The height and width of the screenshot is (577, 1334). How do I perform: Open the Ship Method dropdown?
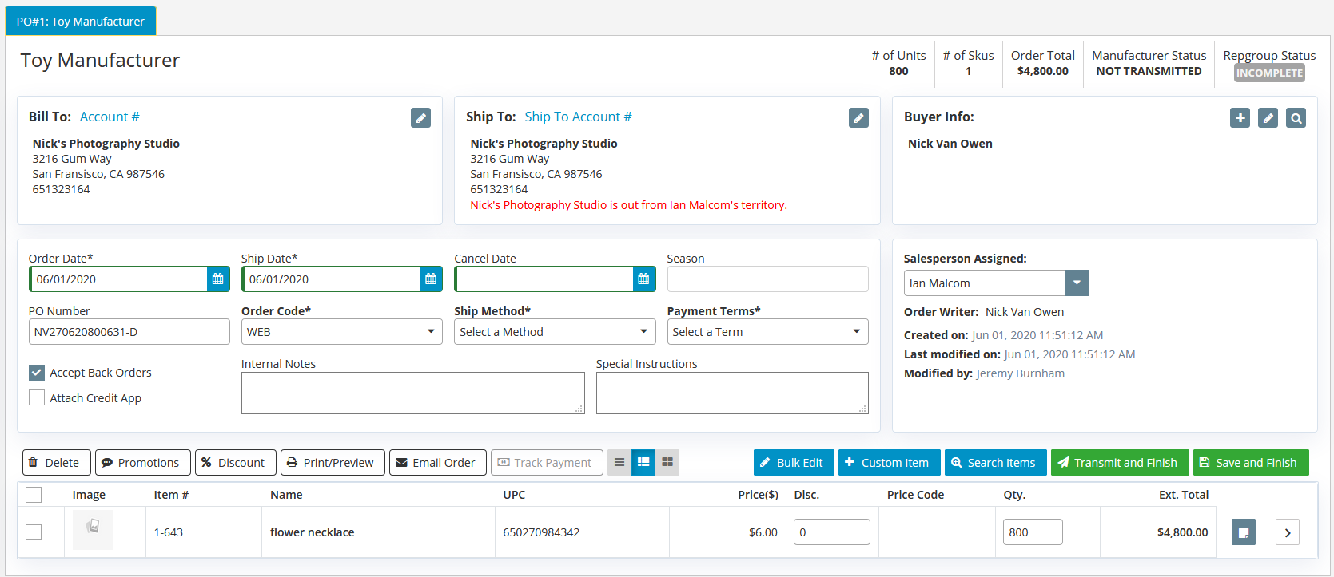click(x=555, y=332)
